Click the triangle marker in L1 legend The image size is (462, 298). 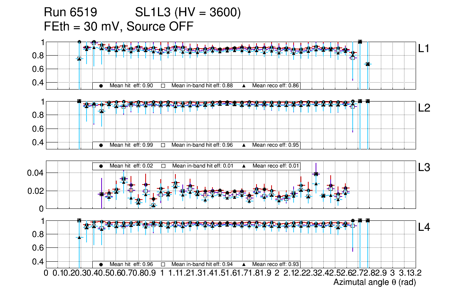click(x=244, y=86)
